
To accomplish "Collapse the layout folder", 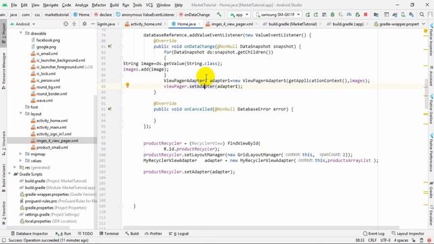I will (x=21, y=114).
